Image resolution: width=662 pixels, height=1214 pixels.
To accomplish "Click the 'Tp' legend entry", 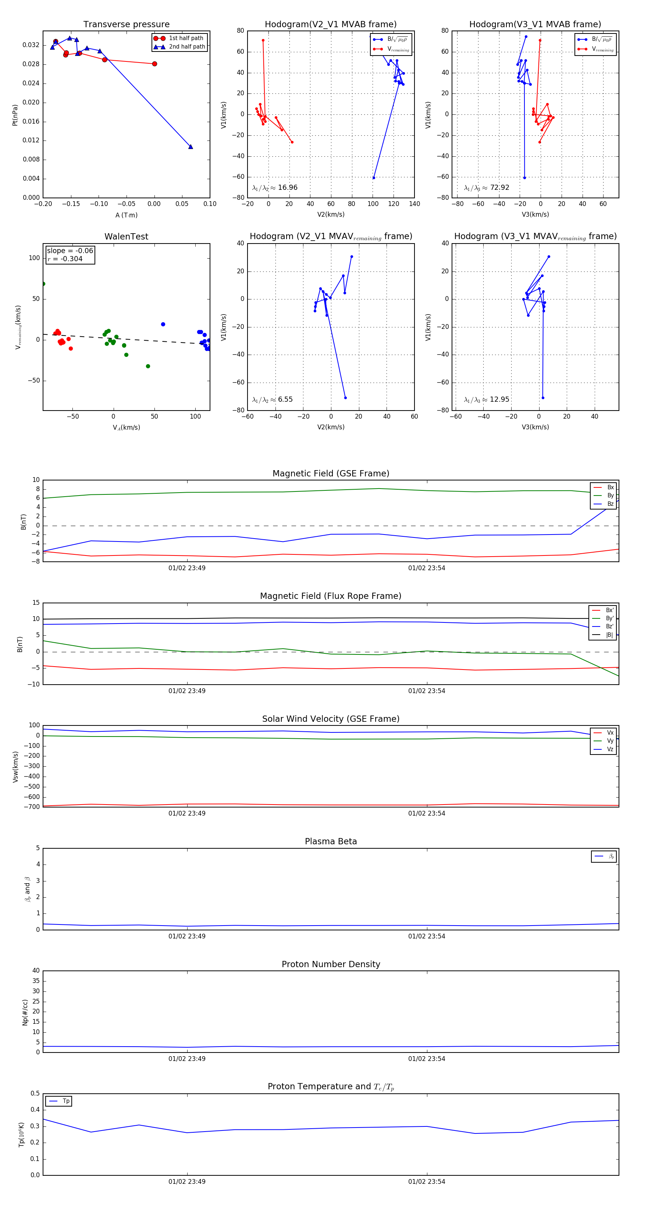I will (59, 1101).
